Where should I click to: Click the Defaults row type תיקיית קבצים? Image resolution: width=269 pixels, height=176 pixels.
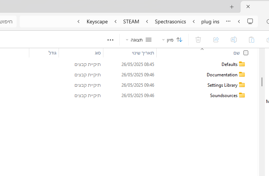click(x=87, y=64)
